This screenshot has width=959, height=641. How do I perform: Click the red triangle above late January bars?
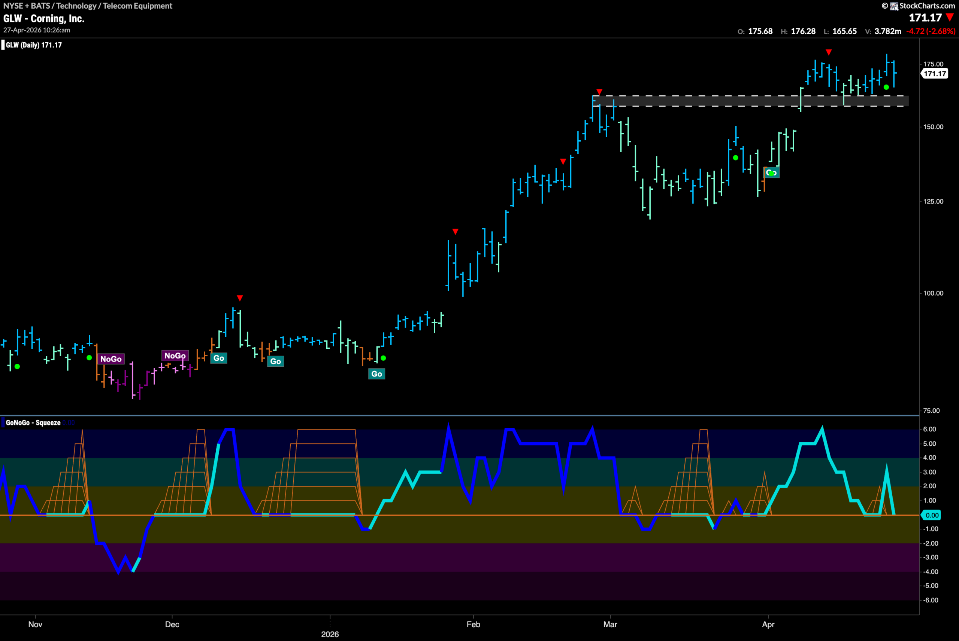point(456,232)
